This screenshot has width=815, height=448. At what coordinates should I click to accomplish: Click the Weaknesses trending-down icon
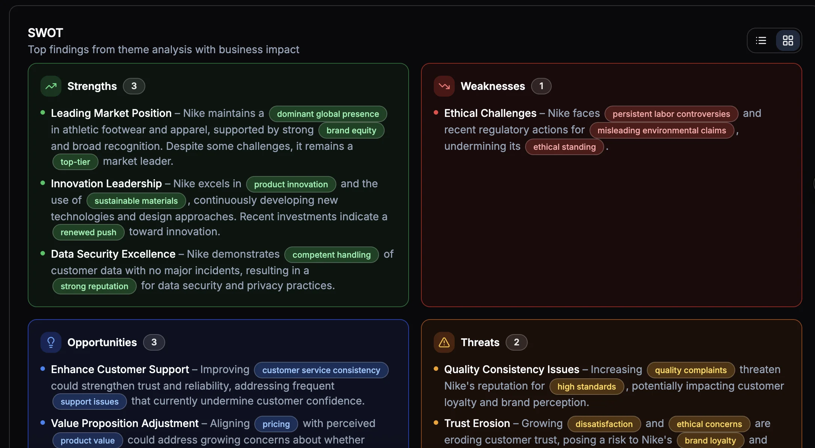(444, 86)
